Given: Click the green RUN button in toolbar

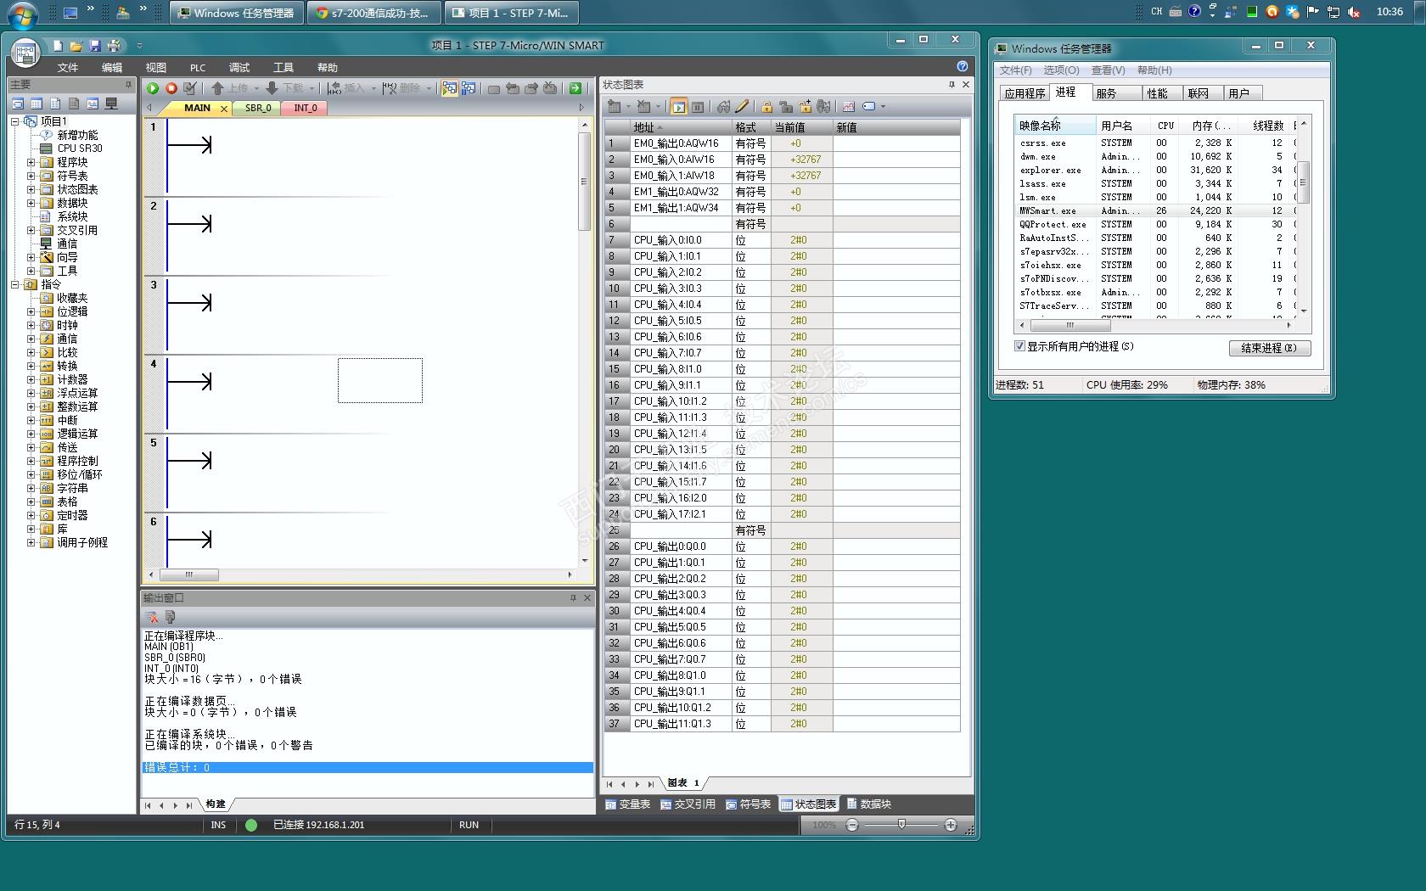Looking at the screenshot, I should [x=153, y=88].
